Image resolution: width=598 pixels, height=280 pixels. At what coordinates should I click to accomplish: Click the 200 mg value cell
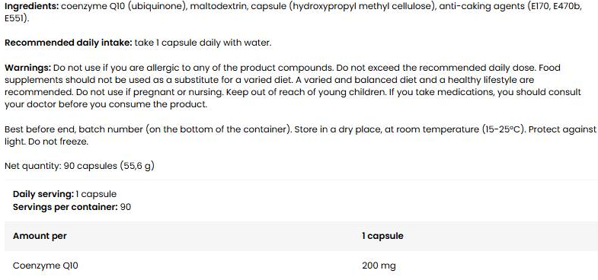click(379, 266)
